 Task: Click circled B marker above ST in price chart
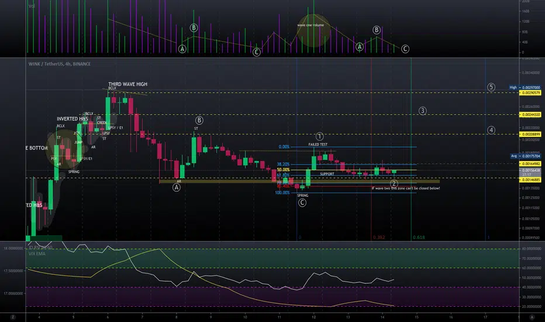tap(199, 121)
